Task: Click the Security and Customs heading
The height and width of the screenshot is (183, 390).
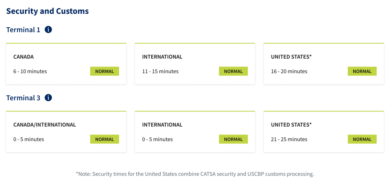Action: coord(48,11)
